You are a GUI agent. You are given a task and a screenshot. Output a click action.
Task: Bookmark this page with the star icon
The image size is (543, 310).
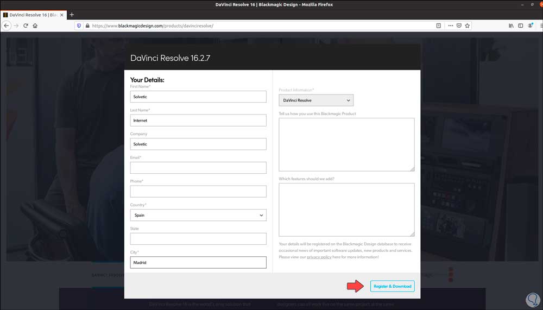coord(467,26)
